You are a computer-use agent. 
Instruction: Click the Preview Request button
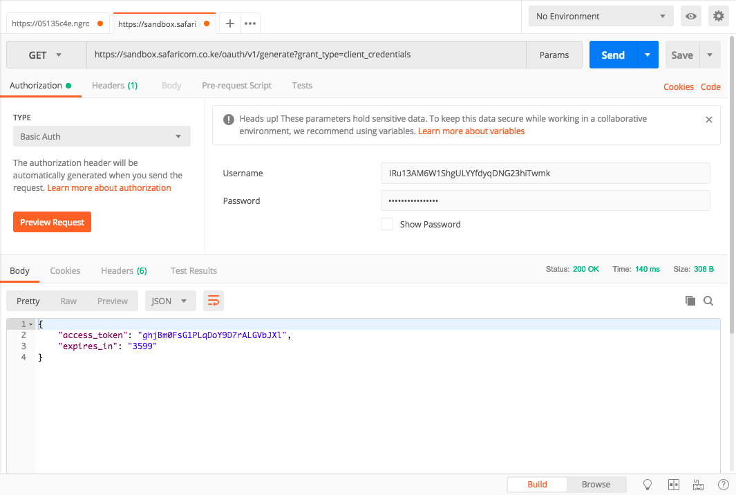52,222
